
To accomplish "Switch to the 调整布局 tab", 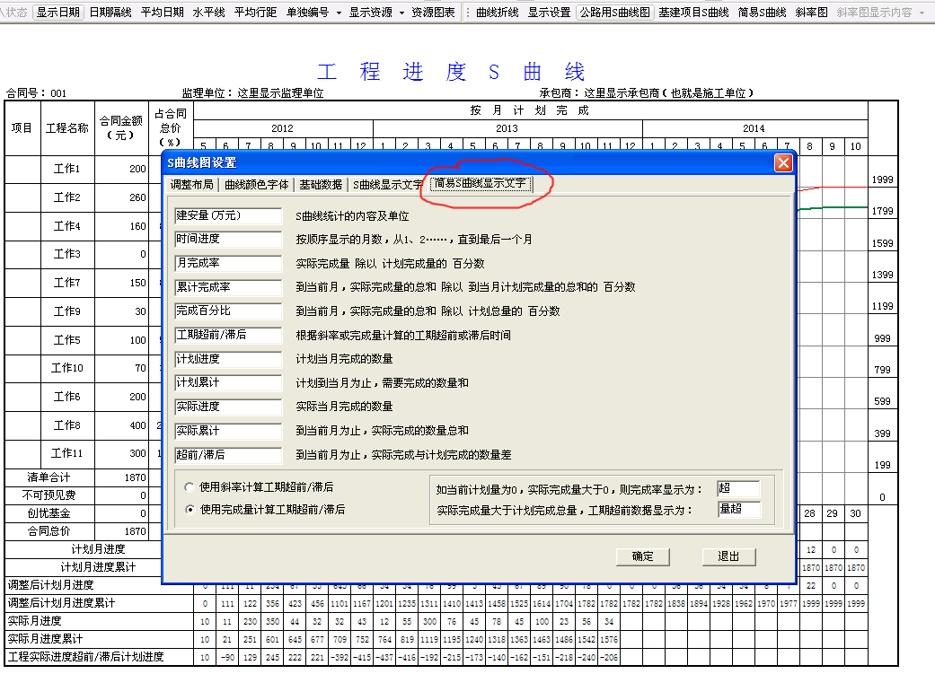I will pyautogui.click(x=192, y=185).
